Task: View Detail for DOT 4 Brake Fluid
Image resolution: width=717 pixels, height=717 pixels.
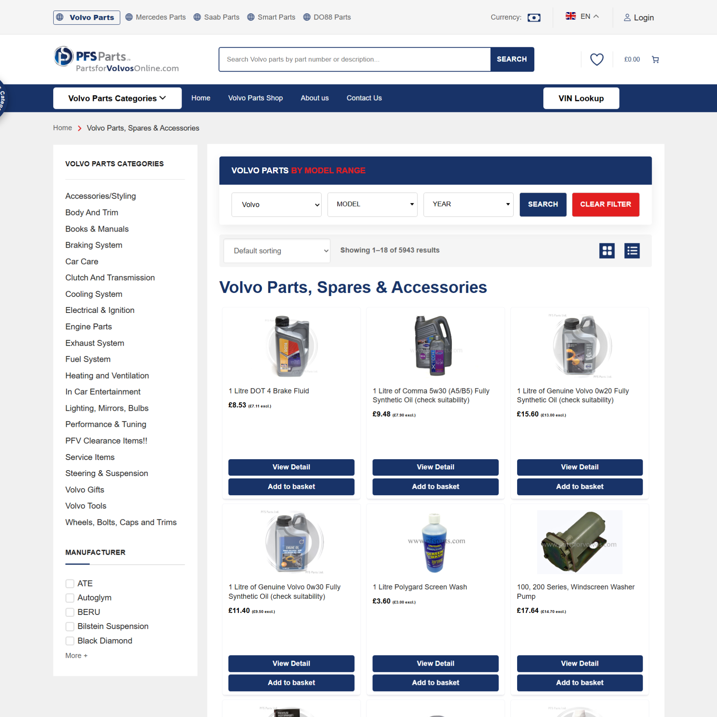Action: 291,467
